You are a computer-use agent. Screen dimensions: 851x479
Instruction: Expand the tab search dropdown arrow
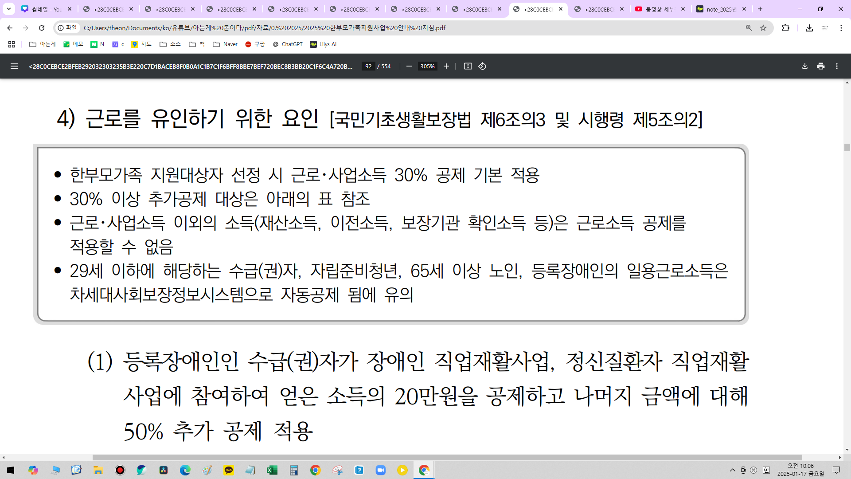click(8, 9)
